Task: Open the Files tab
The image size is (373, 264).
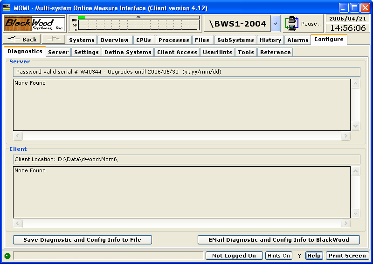Action: 202,40
